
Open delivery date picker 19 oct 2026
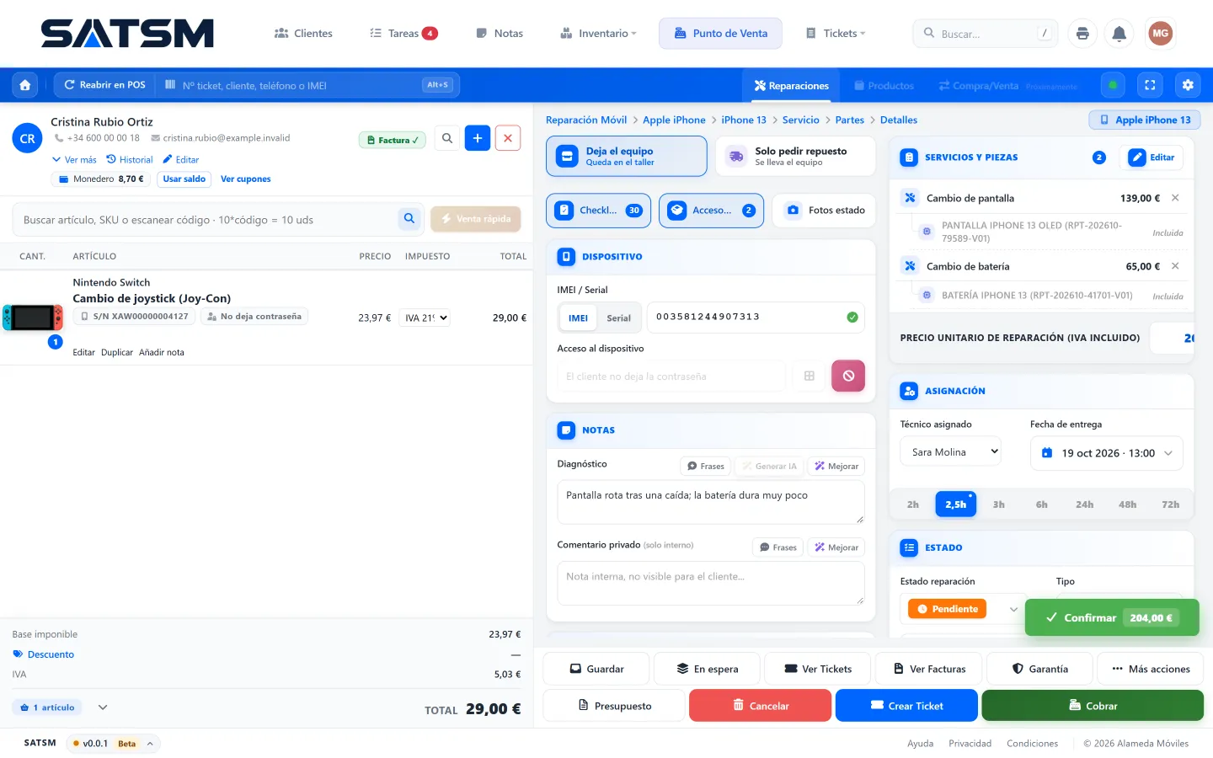(1107, 453)
